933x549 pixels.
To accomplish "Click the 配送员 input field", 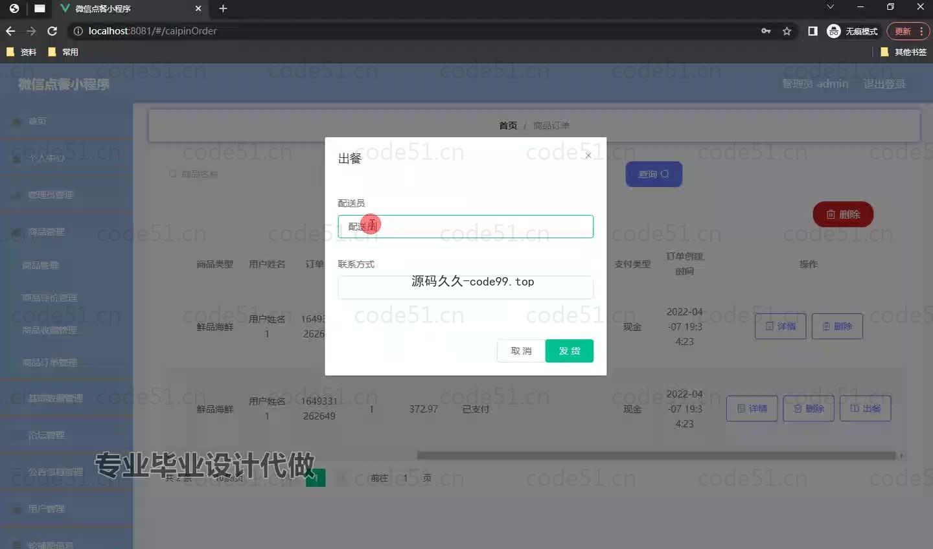I will tap(465, 227).
